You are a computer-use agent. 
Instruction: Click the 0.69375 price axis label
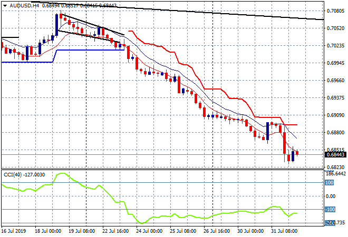tap(335, 98)
